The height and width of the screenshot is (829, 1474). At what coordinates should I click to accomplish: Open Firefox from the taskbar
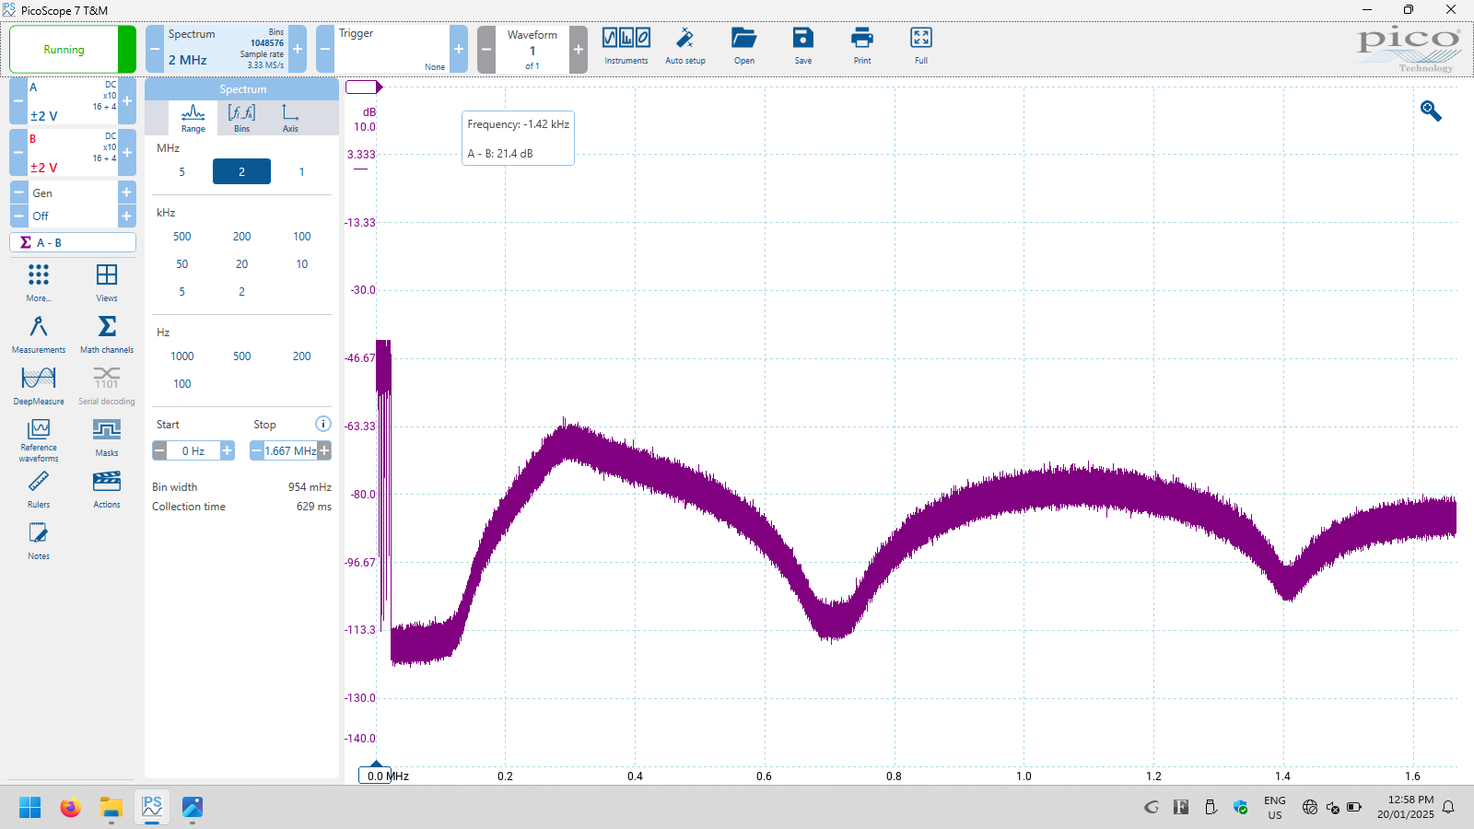[70, 808]
